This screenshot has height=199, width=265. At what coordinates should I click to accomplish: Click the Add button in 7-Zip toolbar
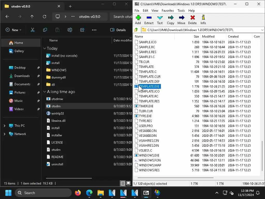(x=138, y=20)
